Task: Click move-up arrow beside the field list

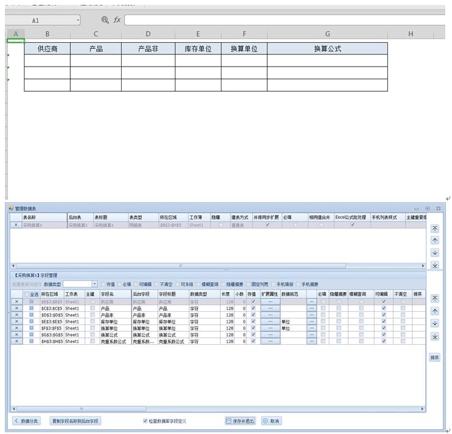Action: point(435,311)
